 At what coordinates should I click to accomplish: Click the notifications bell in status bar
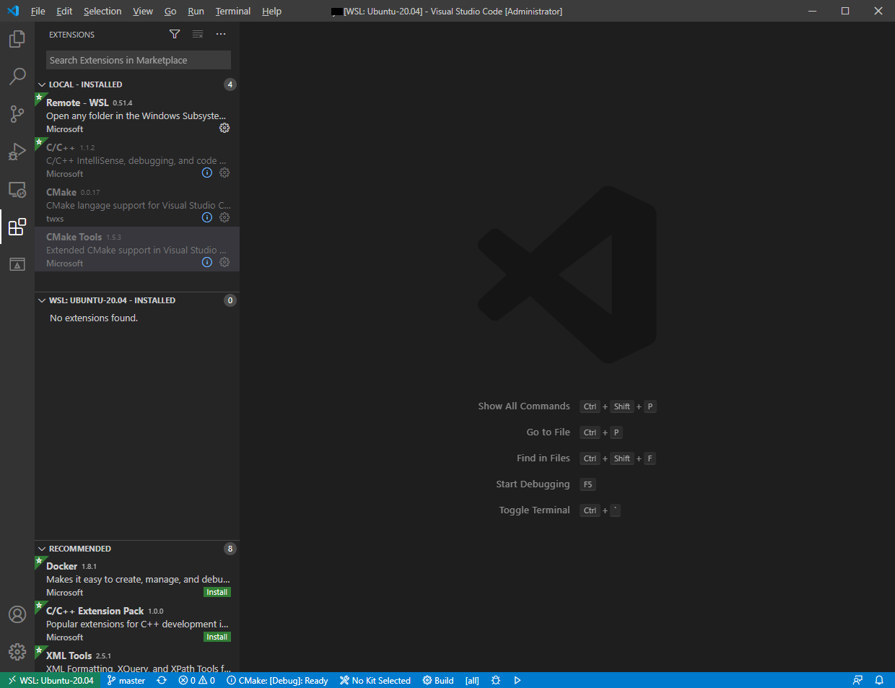[879, 680]
